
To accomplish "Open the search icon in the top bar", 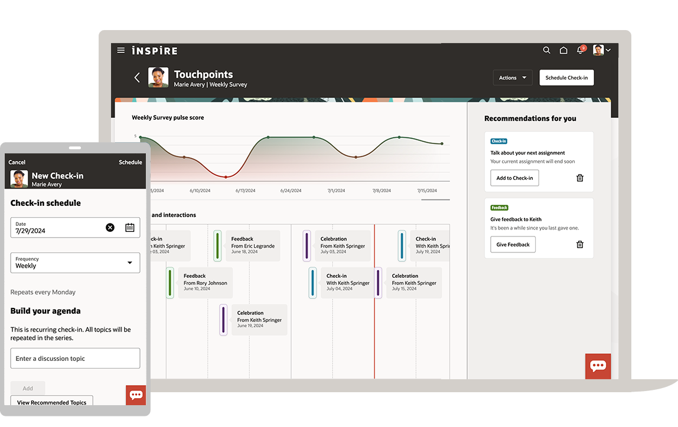I will [547, 50].
